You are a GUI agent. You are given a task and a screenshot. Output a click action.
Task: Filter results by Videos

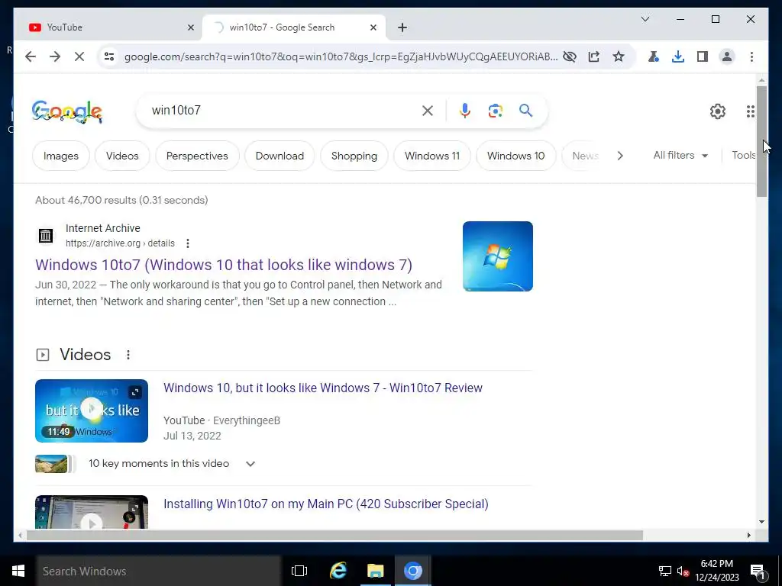click(x=122, y=156)
